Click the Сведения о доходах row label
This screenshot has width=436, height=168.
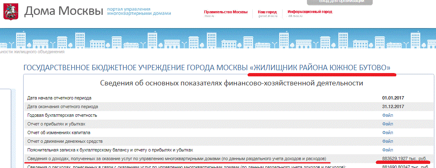click(177, 159)
